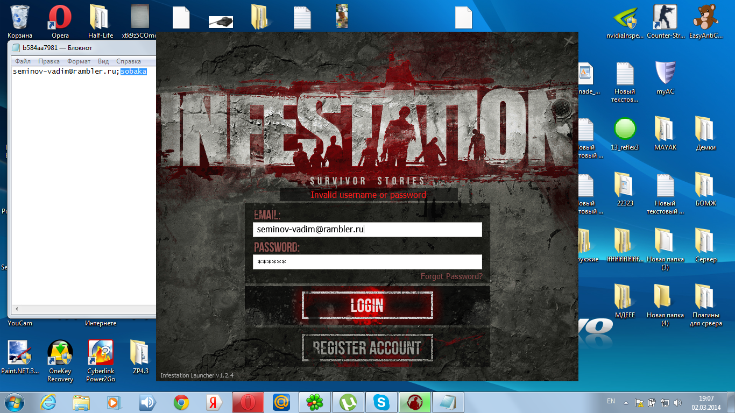Click the EN language indicator
The image size is (735, 413).
(611, 401)
